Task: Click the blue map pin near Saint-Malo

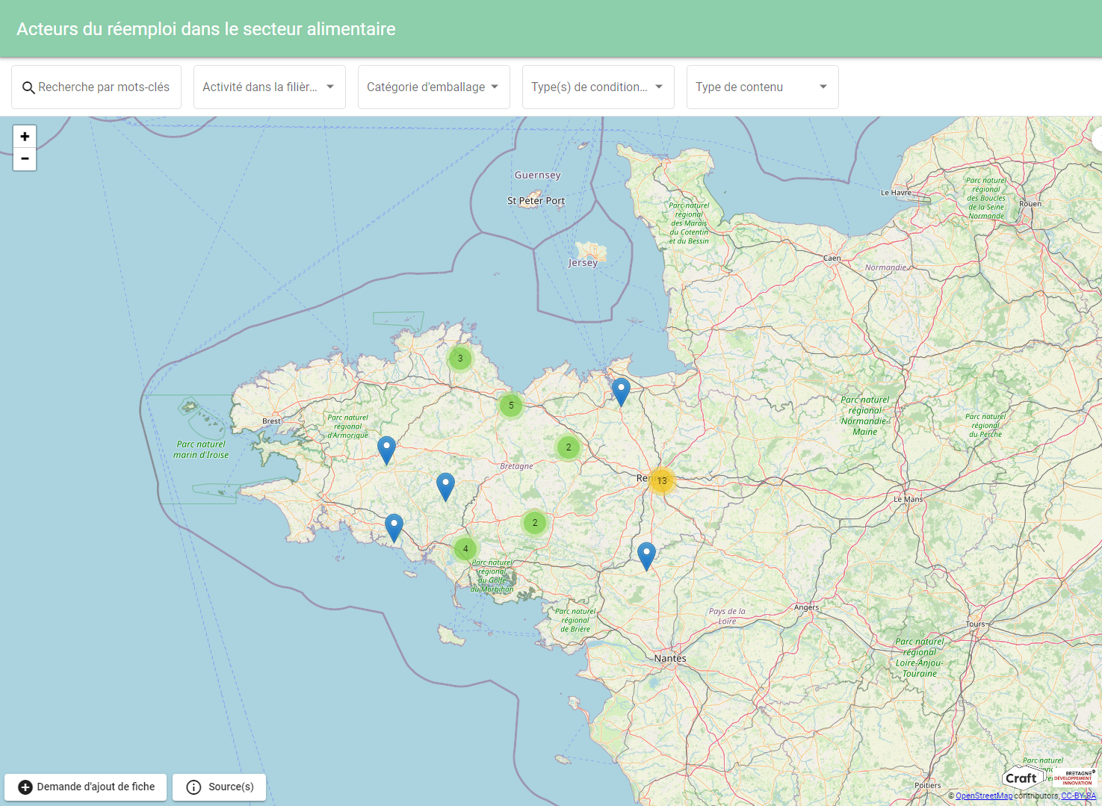Action: coord(621,390)
